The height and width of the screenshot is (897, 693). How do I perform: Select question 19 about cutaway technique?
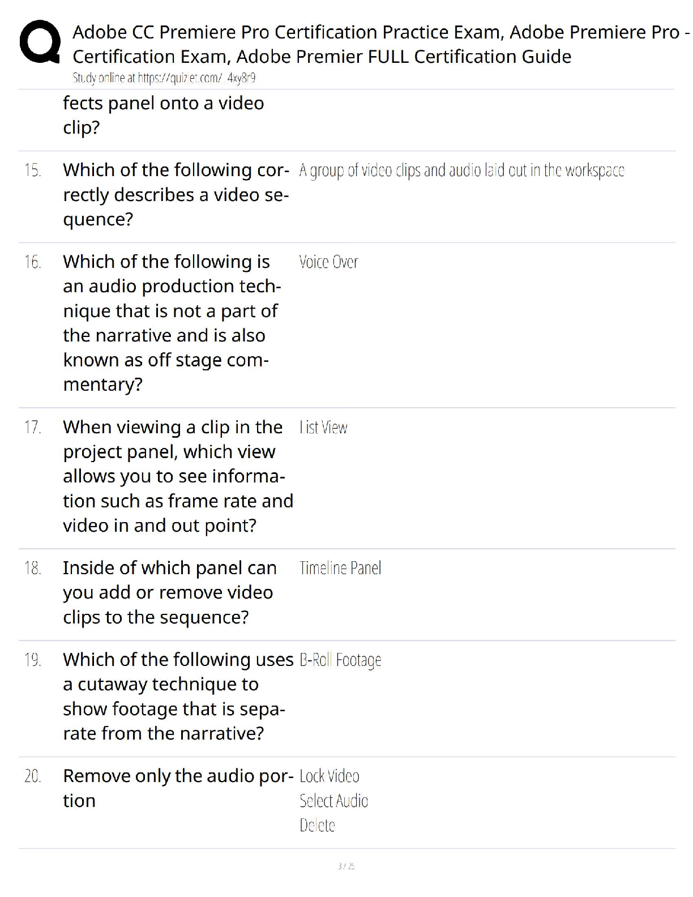point(178,697)
